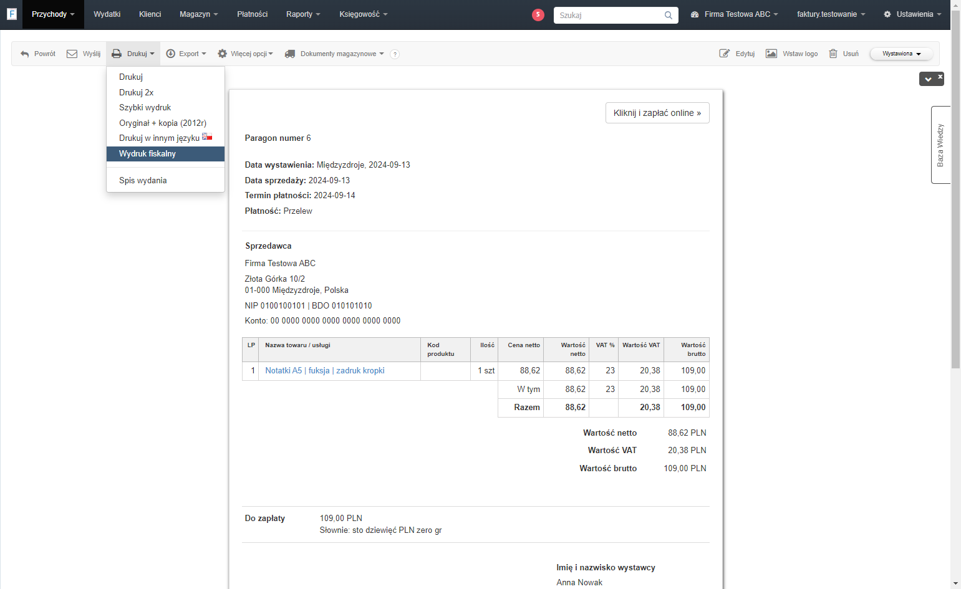
Task: Choose Wydruk fiskalny
Action: 165,154
